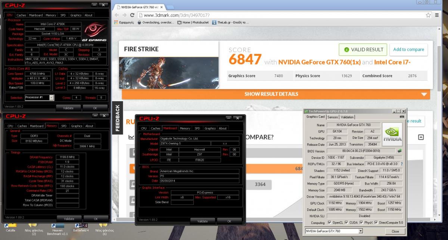Click the Z97X-Gaming 5 model field

(x=184, y=143)
